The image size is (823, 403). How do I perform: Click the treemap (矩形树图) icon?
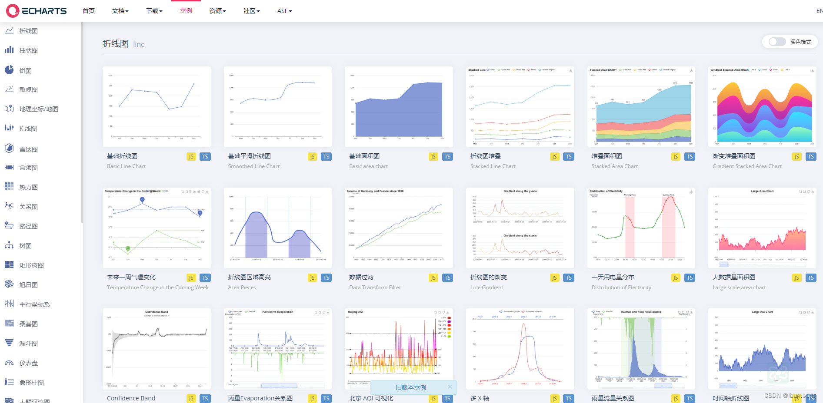tap(9, 265)
